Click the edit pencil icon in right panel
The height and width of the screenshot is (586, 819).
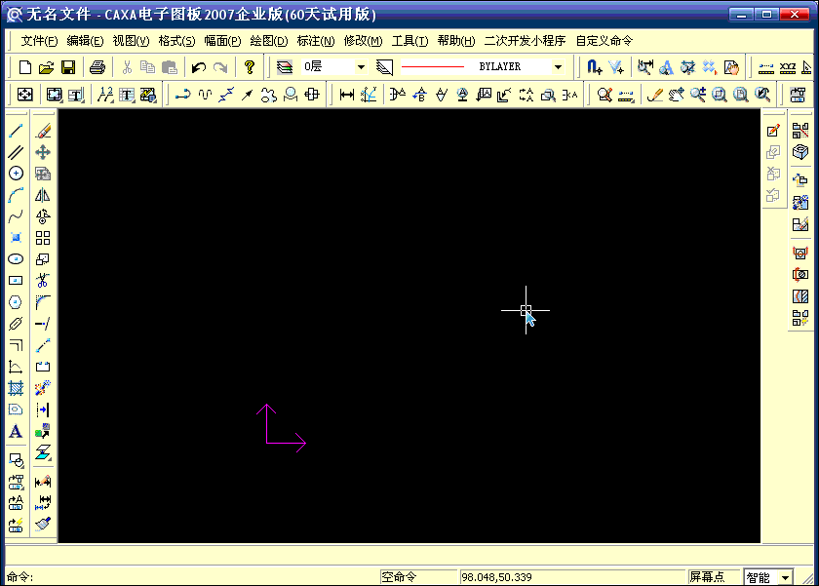coord(773,131)
